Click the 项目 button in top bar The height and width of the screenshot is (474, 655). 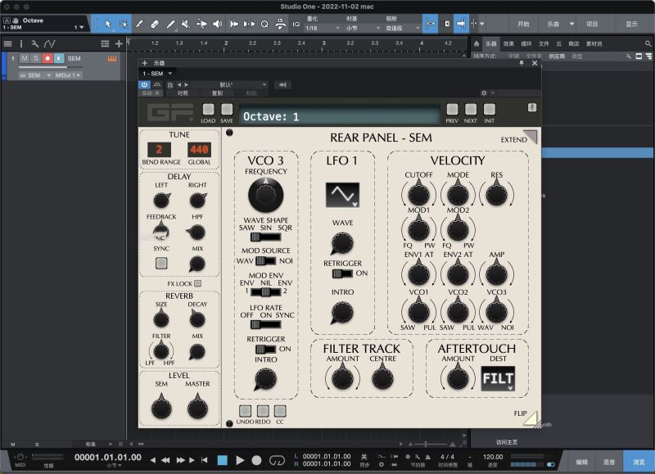coord(592,25)
